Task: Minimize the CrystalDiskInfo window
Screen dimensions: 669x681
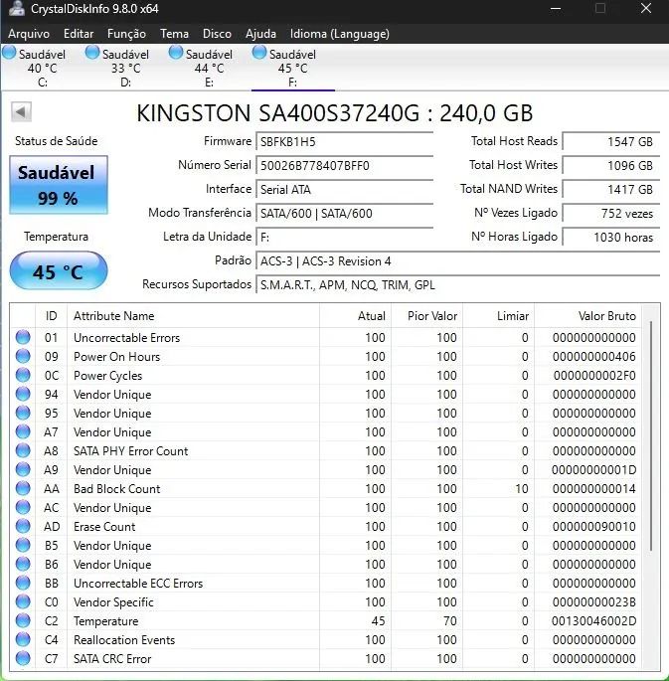Action: [556, 8]
